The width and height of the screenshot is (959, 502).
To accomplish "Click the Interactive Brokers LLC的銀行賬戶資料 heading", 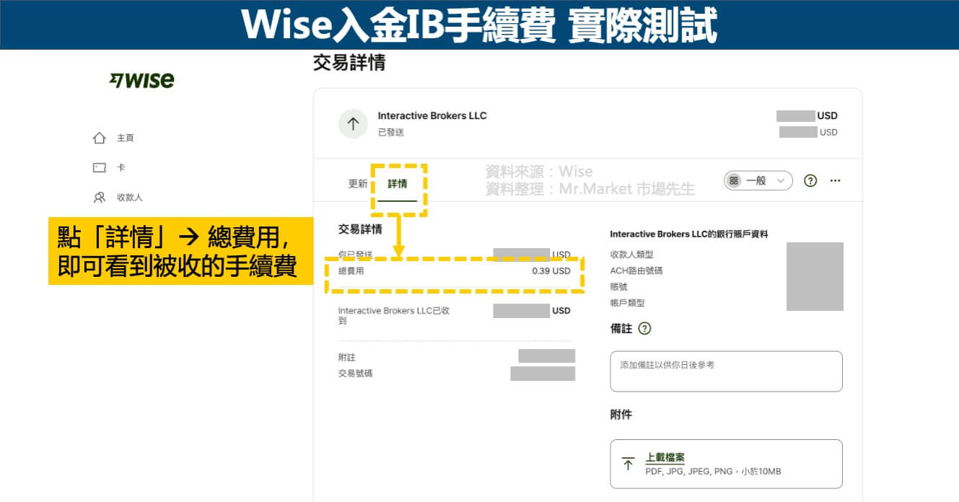I will pos(689,234).
